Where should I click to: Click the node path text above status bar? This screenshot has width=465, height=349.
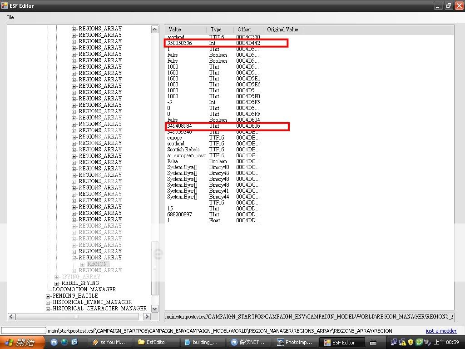pyautogui.click(x=309, y=317)
